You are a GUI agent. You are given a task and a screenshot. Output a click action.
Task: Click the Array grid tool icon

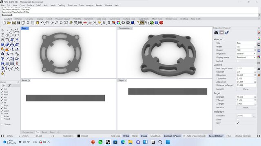(12, 63)
